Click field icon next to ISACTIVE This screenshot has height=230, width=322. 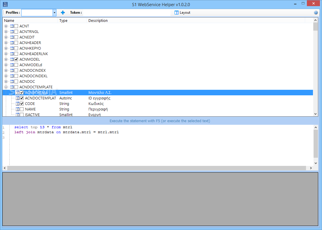click(x=17, y=115)
